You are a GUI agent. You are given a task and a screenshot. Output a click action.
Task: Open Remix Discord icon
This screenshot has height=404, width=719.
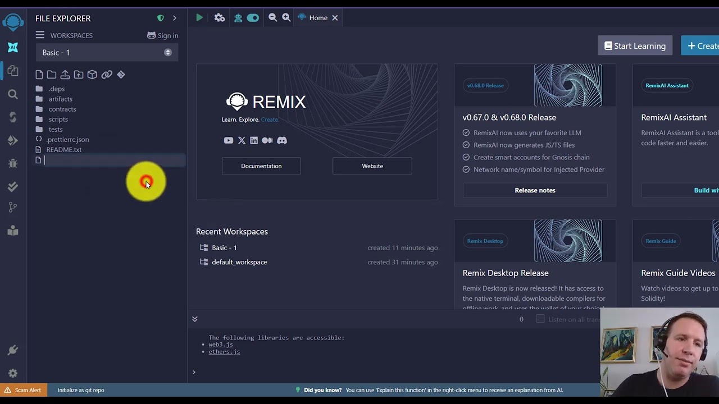pyautogui.click(x=282, y=141)
